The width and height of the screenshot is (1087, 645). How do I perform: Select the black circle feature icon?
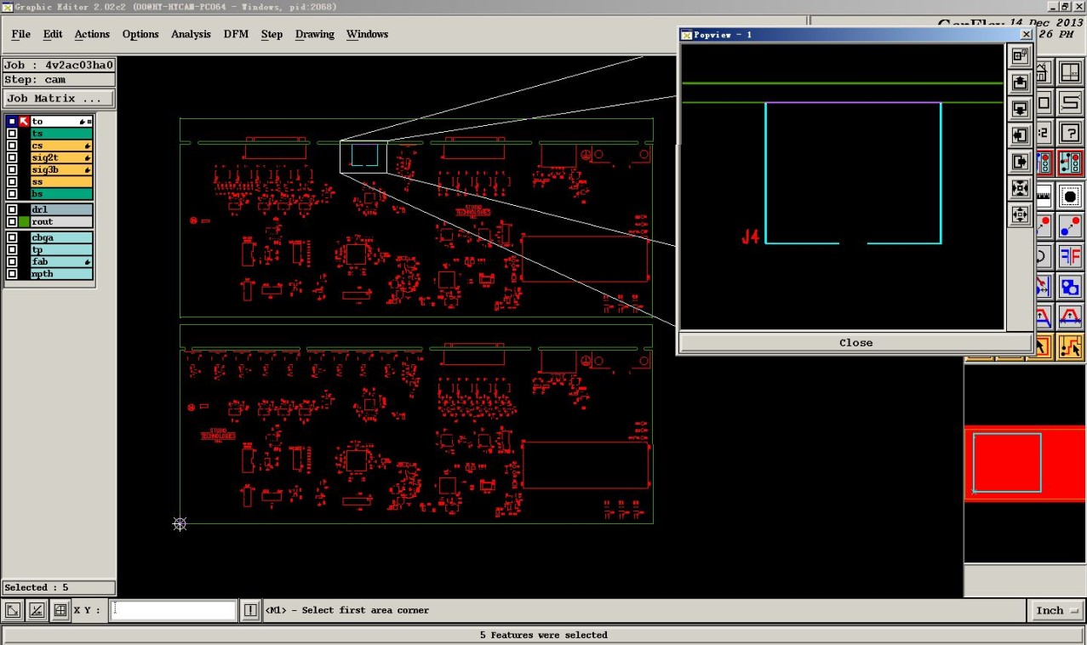[x=1070, y=197]
